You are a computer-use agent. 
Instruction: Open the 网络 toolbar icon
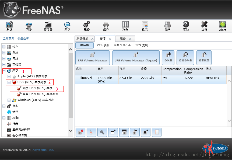click(29, 26)
